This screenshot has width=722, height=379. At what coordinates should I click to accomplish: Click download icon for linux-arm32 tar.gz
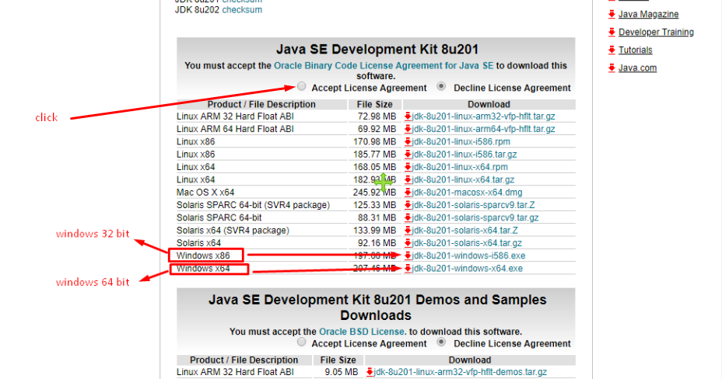point(408,116)
